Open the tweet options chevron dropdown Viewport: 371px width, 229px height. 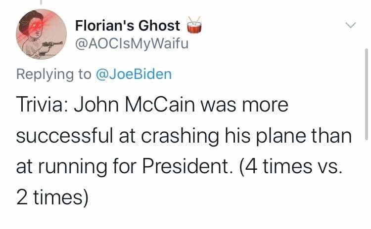click(350, 24)
